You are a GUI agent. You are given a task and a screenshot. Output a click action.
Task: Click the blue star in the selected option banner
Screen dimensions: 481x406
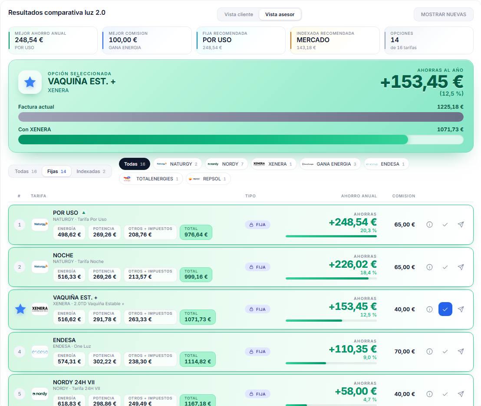(x=30, y=82)
